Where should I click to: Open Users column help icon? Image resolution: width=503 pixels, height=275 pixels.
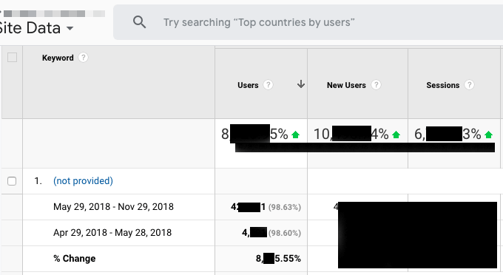(x=268, y=85)
